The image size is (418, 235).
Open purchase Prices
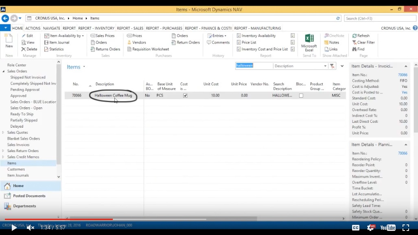[x=134, y=36]
